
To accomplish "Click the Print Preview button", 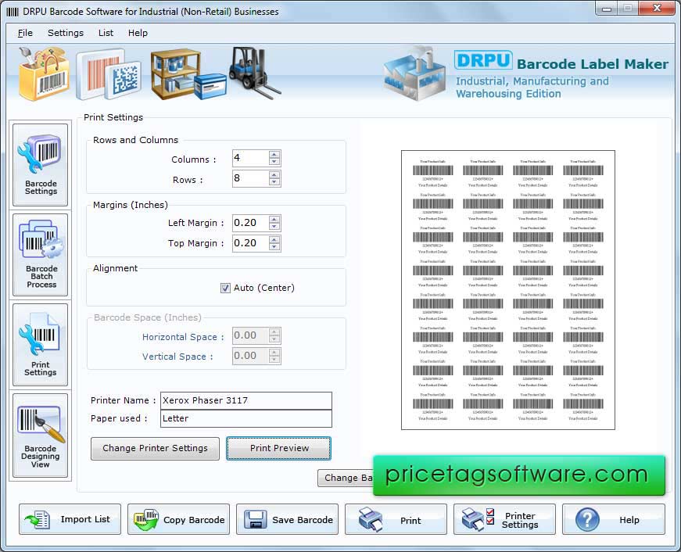I will click(x=279, y=448).
